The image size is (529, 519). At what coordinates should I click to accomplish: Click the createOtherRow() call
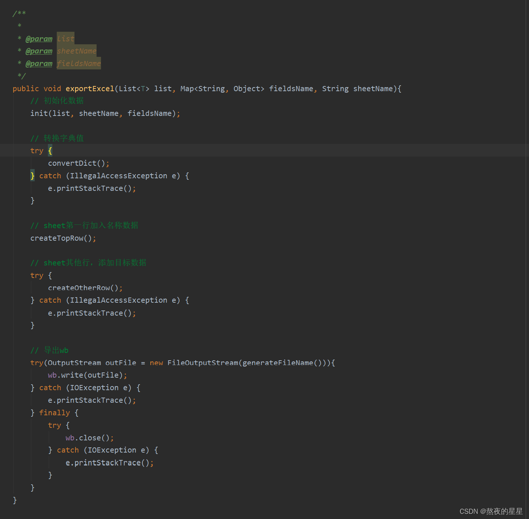(85, 288)
